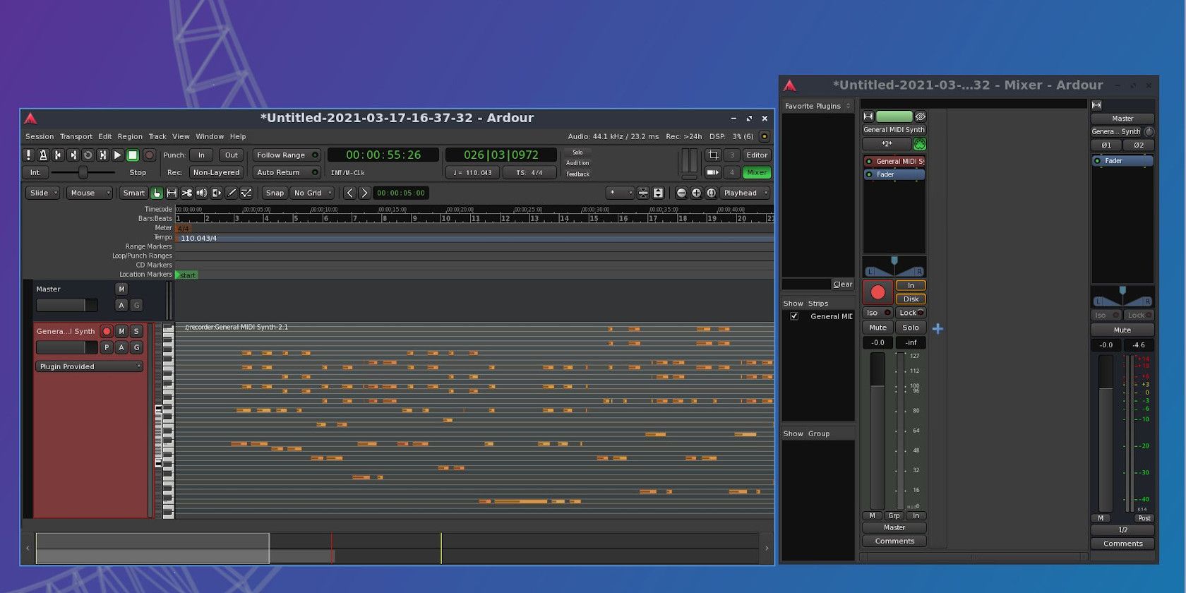Adjust the shuttle speed slider
Image resolution: width=1186 pixels, height=593 pixels.
pos(83,172)
